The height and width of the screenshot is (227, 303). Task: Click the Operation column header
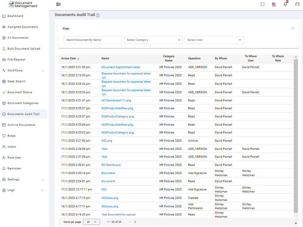tap(194, 58)
